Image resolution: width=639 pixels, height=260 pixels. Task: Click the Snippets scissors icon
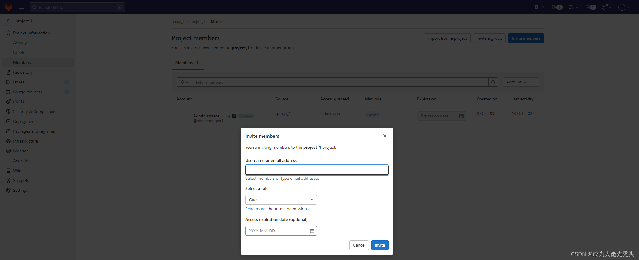(x=8, y=180)
